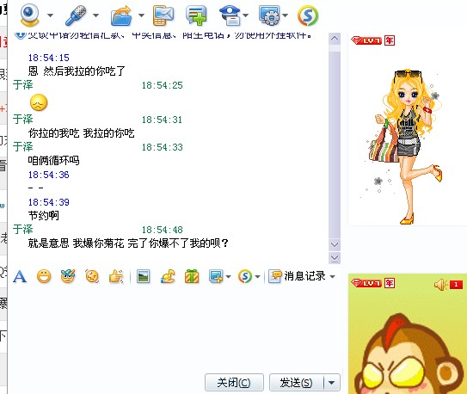Click red number 1 badge on monkey avatar

point(456,285)
